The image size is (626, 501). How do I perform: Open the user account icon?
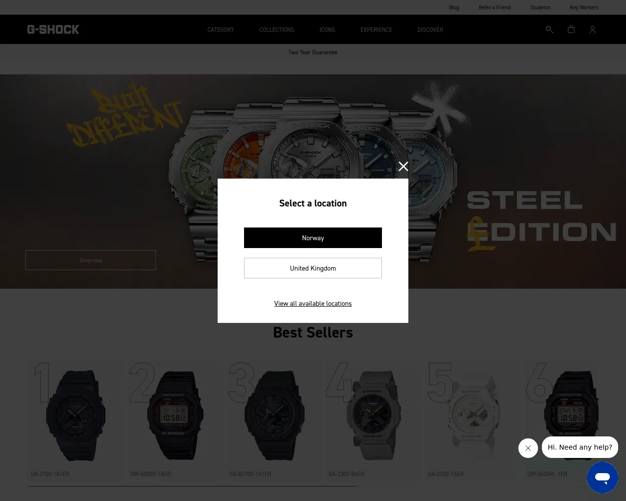click(592, 30)
